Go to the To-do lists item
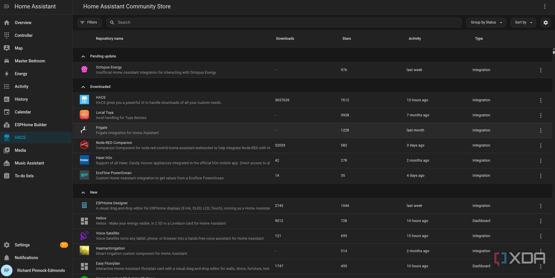 pyautogui.click(x=36, y=176)
